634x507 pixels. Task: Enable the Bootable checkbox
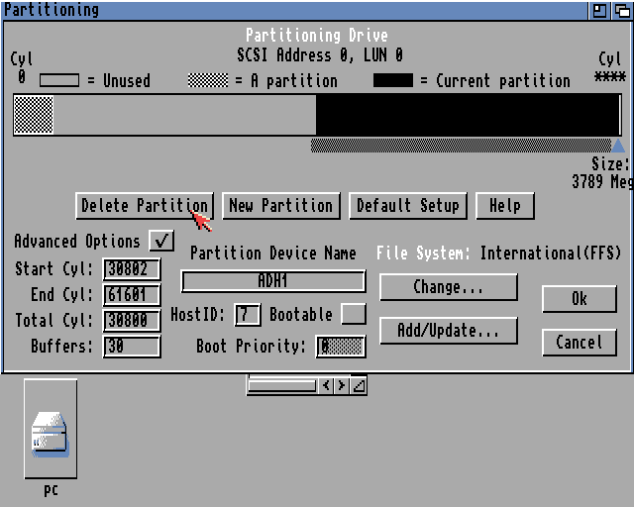[353, 314]
